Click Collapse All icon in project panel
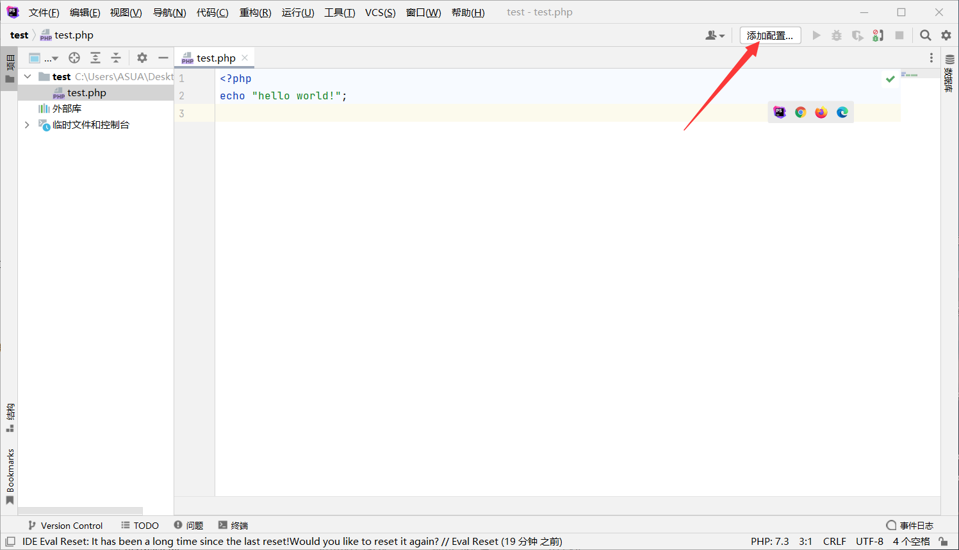This screenshot has height=550, width=959. tap(116, 58)
